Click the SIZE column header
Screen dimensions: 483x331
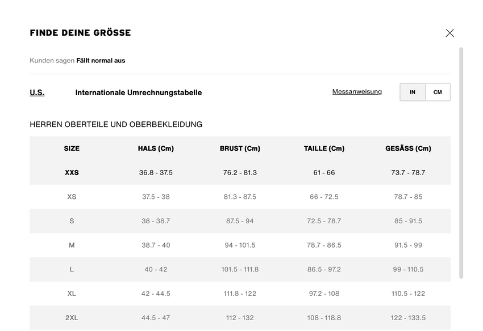(x=72, y=148)
